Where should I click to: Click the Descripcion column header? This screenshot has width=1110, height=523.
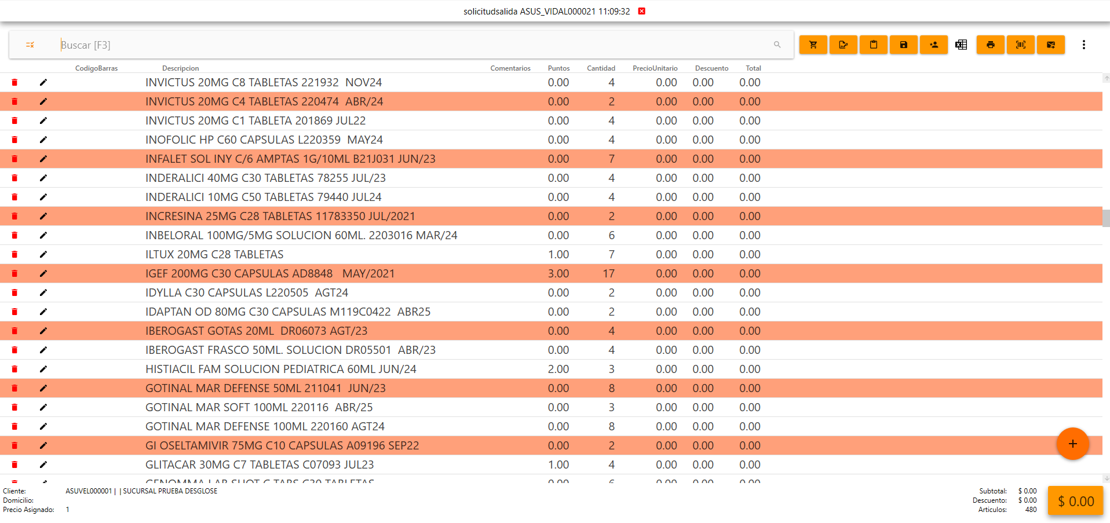click(x=180, y=68)
